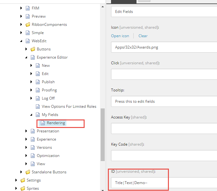Clear the Icon field value

coord(143,36)
